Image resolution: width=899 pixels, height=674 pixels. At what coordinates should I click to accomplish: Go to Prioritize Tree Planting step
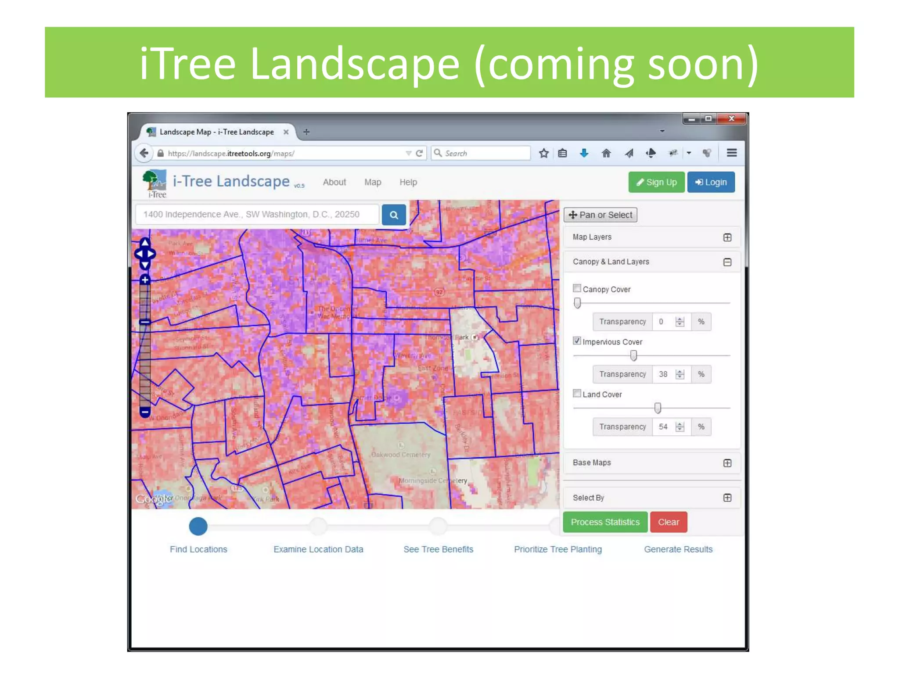click(558, 549)
